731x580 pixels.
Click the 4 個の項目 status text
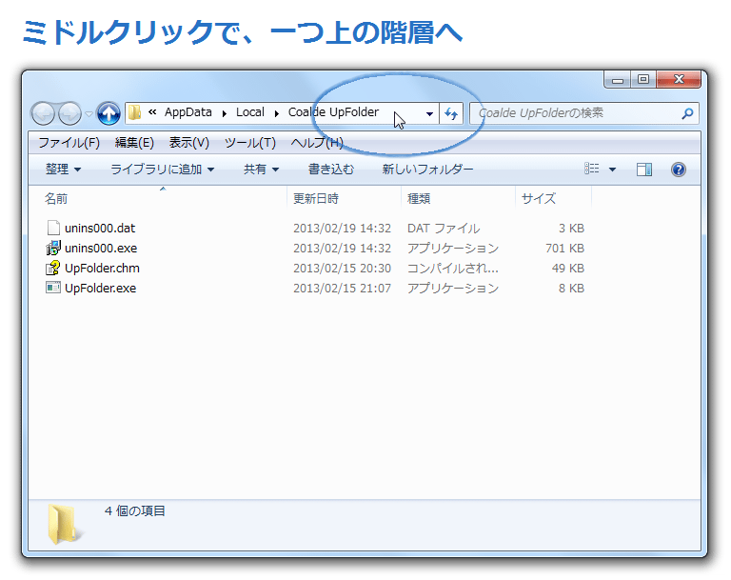click(135, 510)
